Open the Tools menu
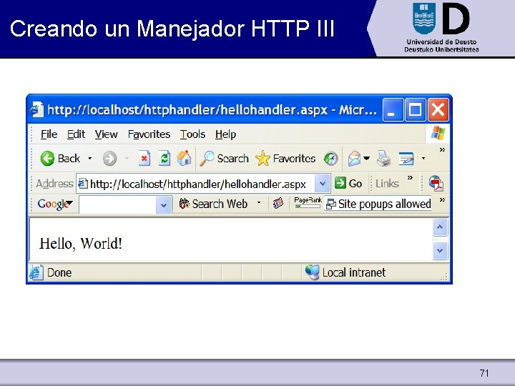Viewport: 515px width, 386px height. click(x=192, y=134)
